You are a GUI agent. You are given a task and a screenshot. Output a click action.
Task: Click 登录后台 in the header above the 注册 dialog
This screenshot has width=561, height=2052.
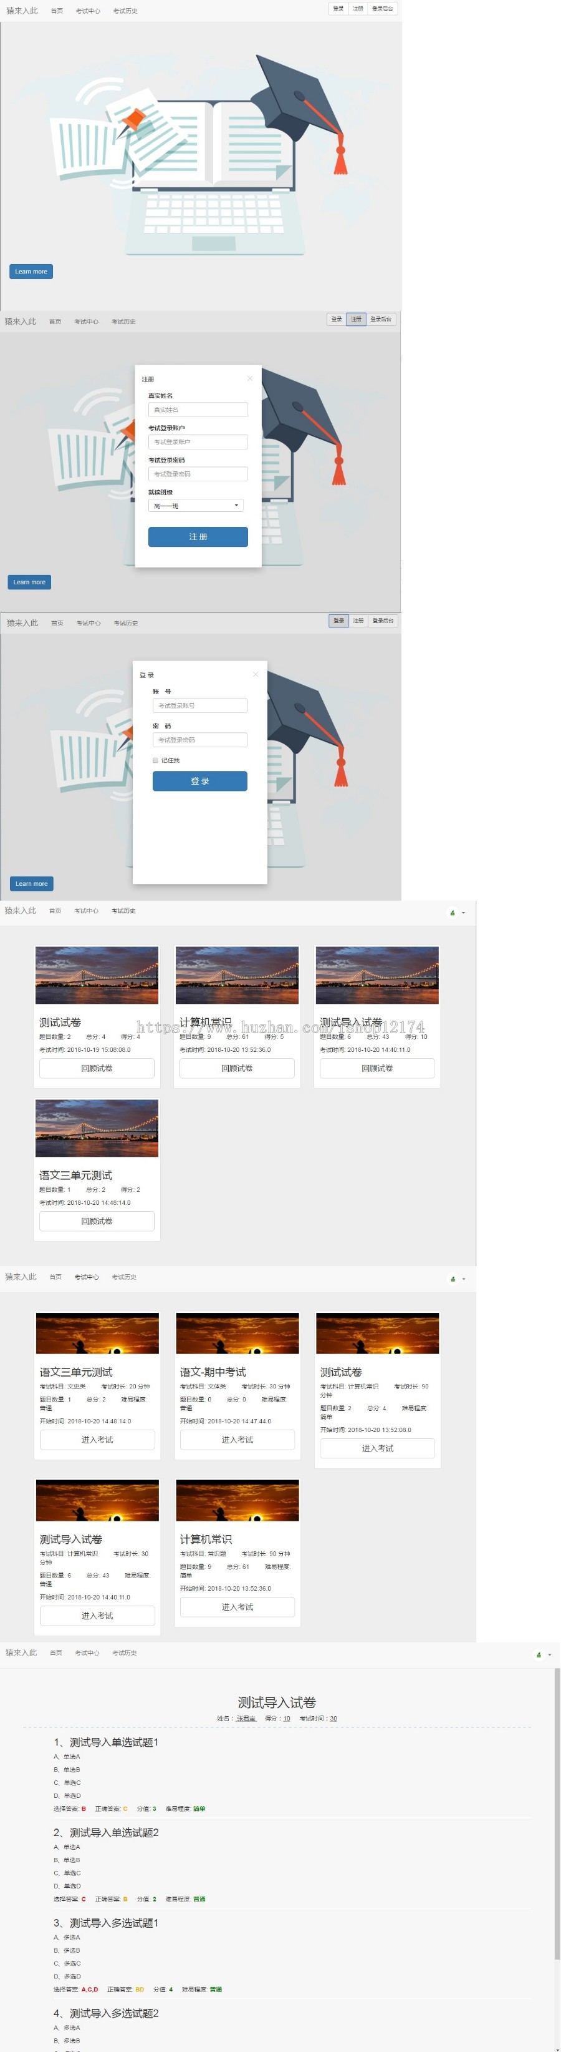380,320
